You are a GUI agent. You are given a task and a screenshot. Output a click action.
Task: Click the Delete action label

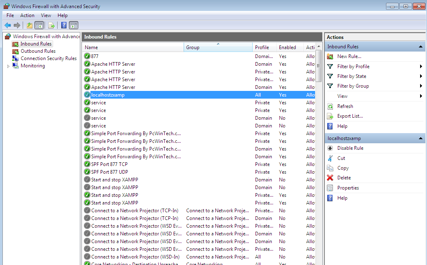click(344, 178)
